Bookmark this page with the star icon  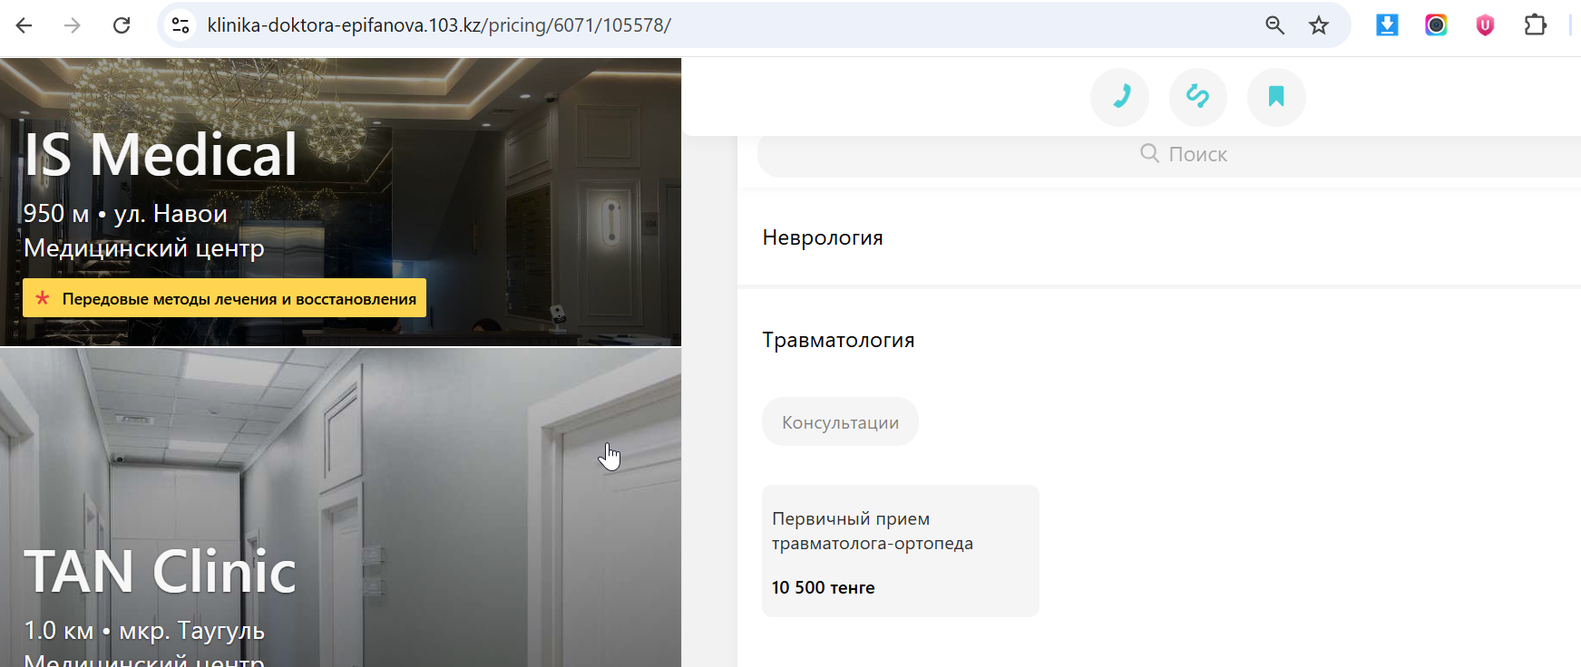(x=1319, y=25)
